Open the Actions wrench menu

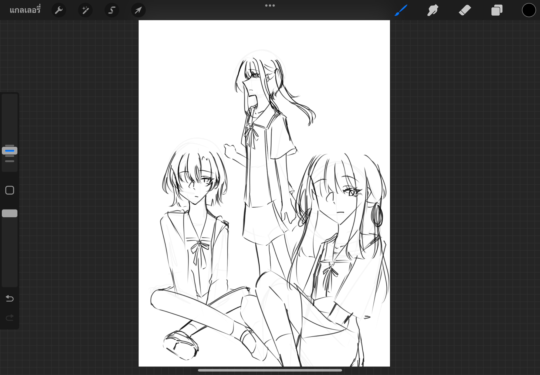coord(59,10)
